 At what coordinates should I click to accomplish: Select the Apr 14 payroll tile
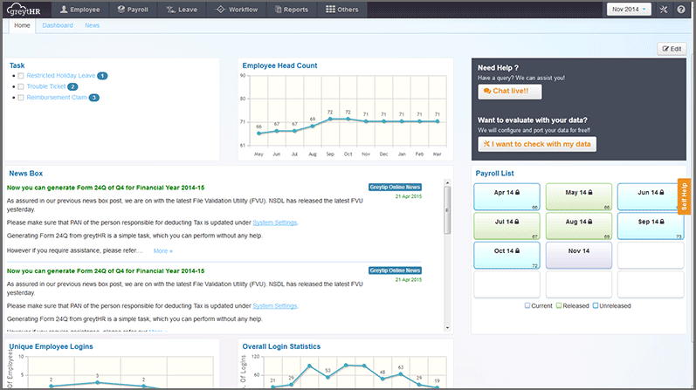coord(506,196)
